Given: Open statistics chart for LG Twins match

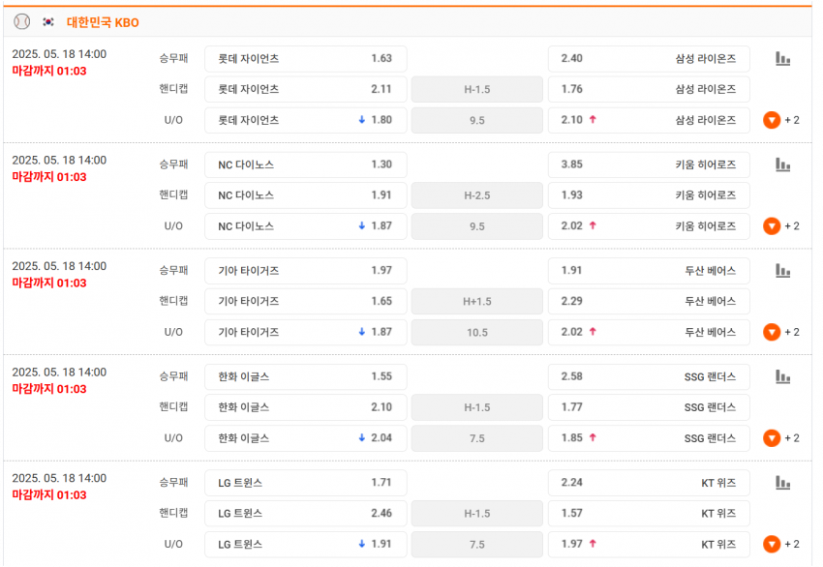Looking at the screenshot, I should tap(782, 483).
